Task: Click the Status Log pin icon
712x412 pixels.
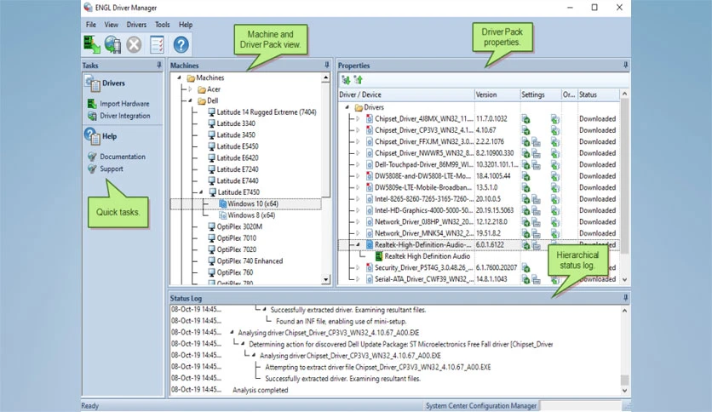Action: click(626, 298)
